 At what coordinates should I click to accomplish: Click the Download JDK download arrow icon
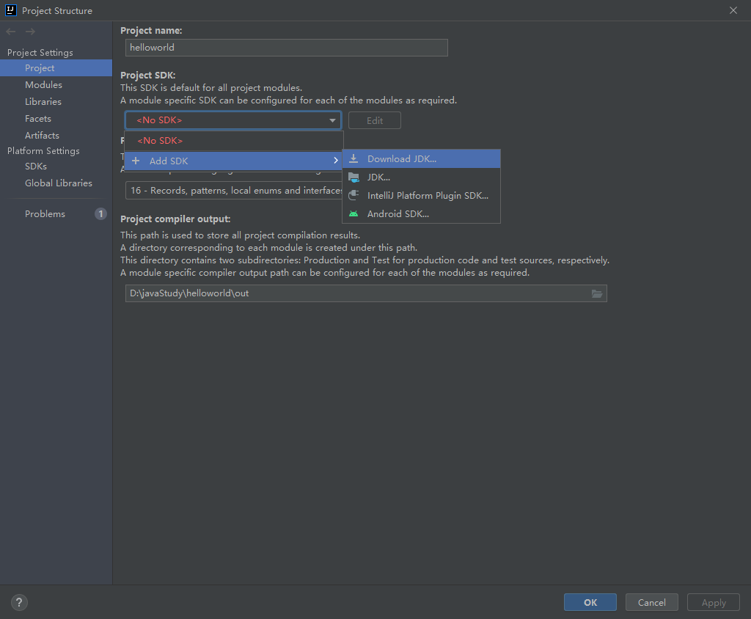(x=353, y=158)
